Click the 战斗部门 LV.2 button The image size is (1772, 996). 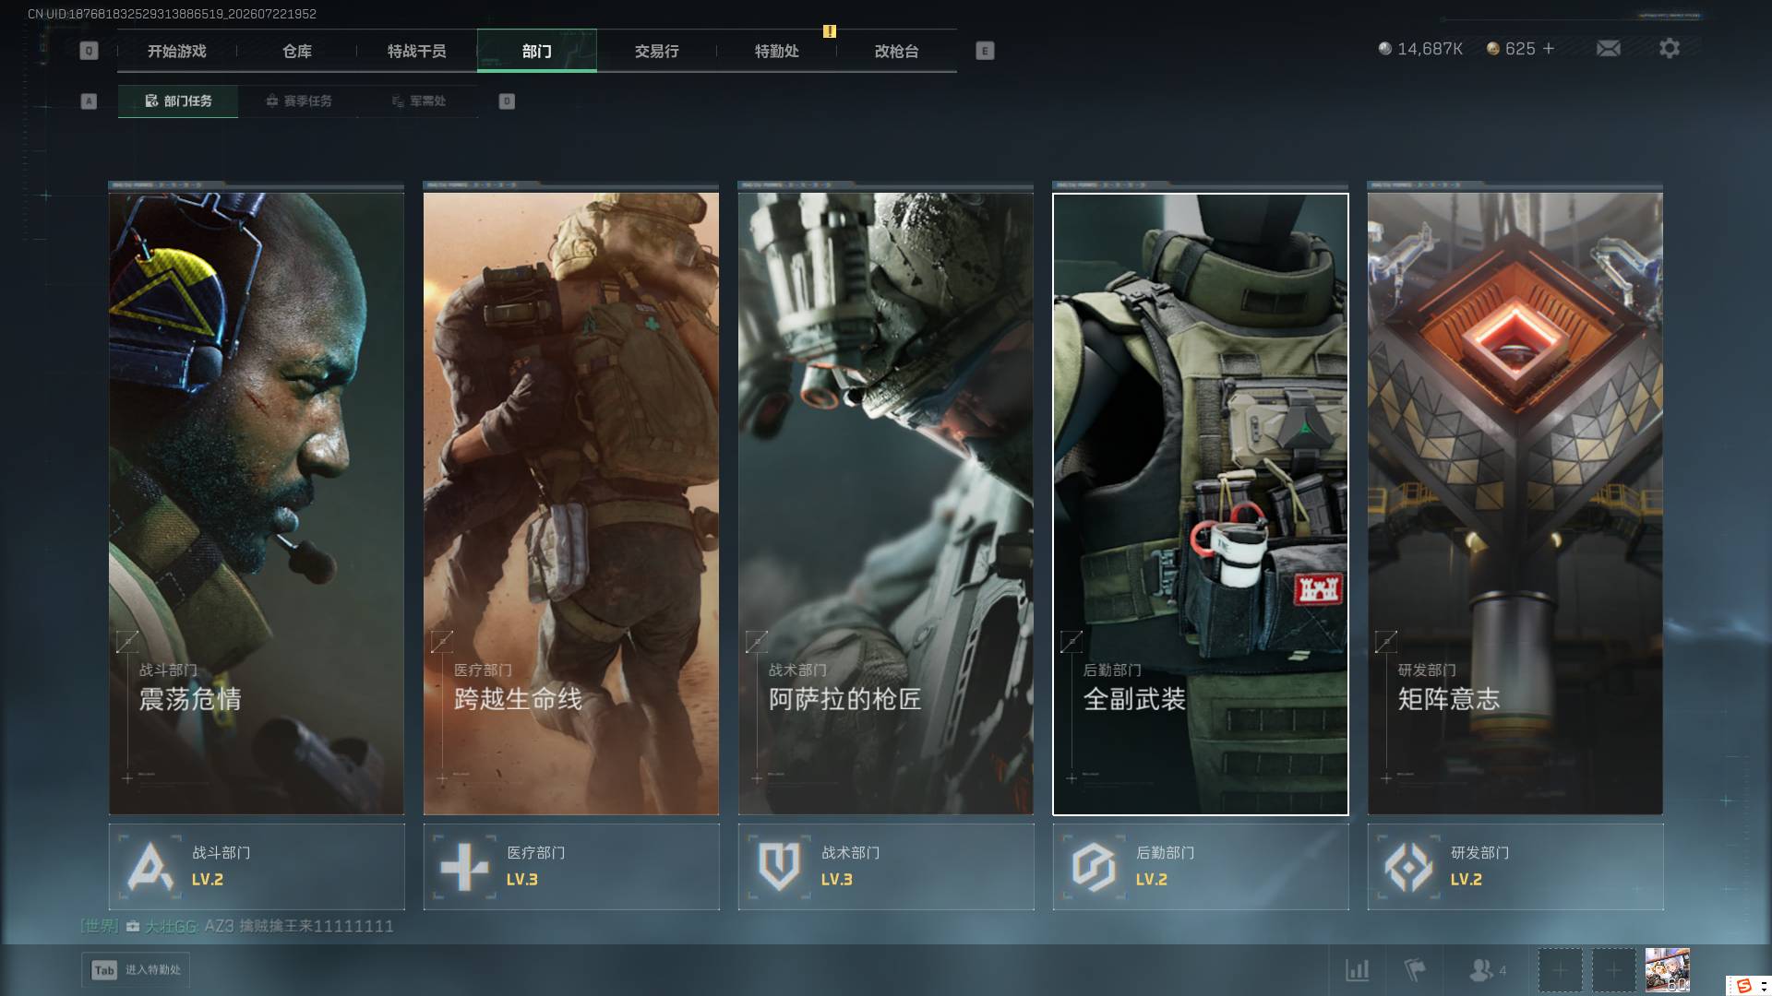pyautogui.click(x=257, y=867)
